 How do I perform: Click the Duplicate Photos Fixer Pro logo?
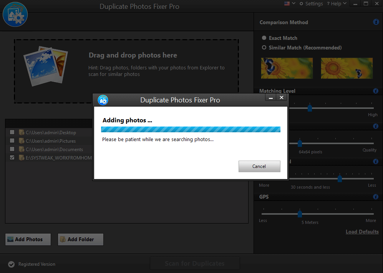[15, 14]
